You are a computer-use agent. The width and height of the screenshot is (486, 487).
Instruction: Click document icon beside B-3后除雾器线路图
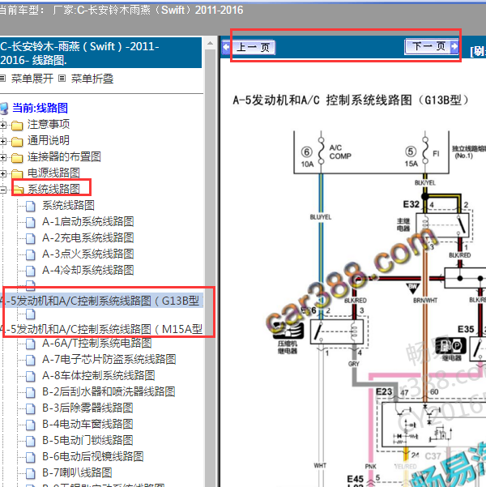[x=31, y=408]
